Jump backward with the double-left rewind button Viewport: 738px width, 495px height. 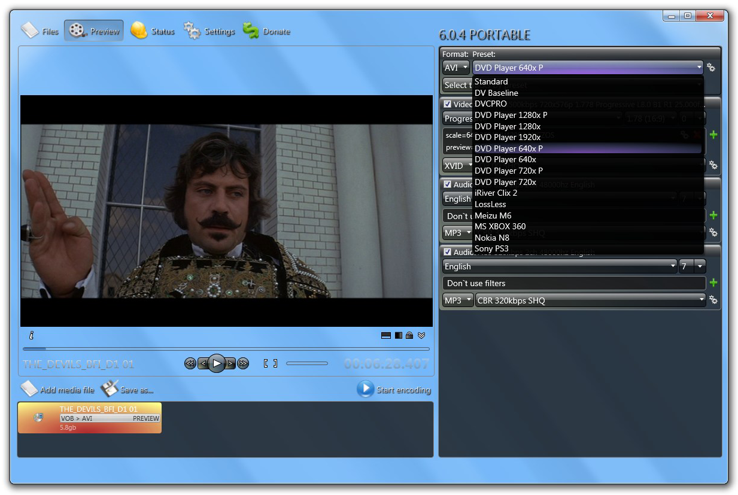pyautogui.click(x=190, y=363)
